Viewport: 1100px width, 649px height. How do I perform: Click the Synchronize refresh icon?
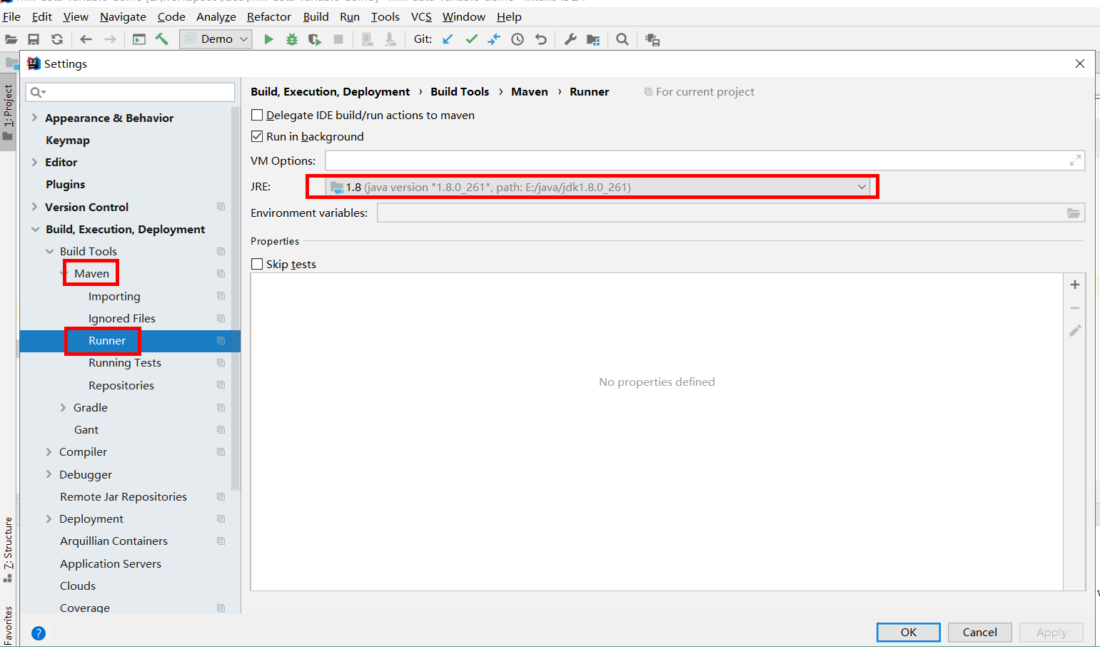[x=57, y=39]
